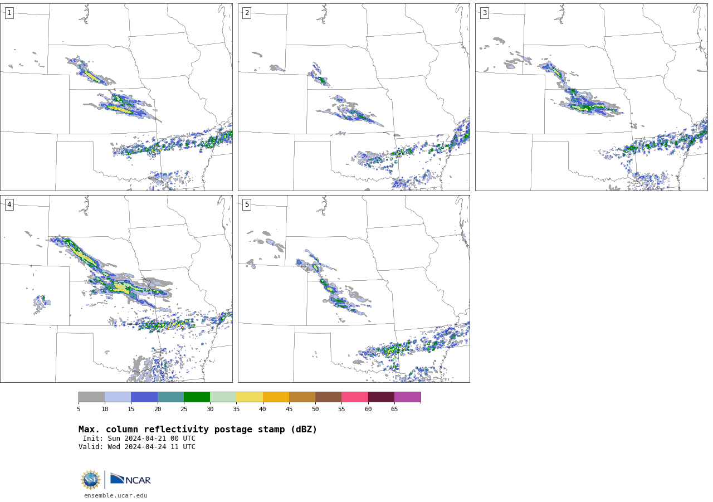The image size is (713, 502).
Task: Open ensemble member 4 reflectivity map
Action: (116, 289)
